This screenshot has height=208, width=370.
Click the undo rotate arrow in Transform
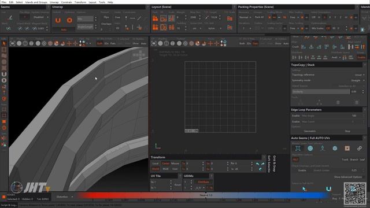click(257, 164)
